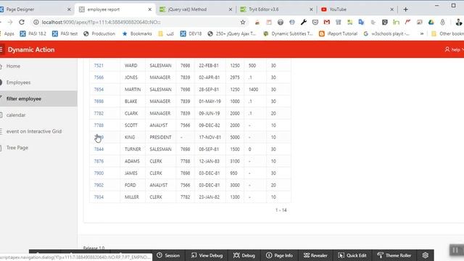The width and height of the screenshot is (464, 261).
Task: Open employee number 7876 link
Action: point(99,161)
